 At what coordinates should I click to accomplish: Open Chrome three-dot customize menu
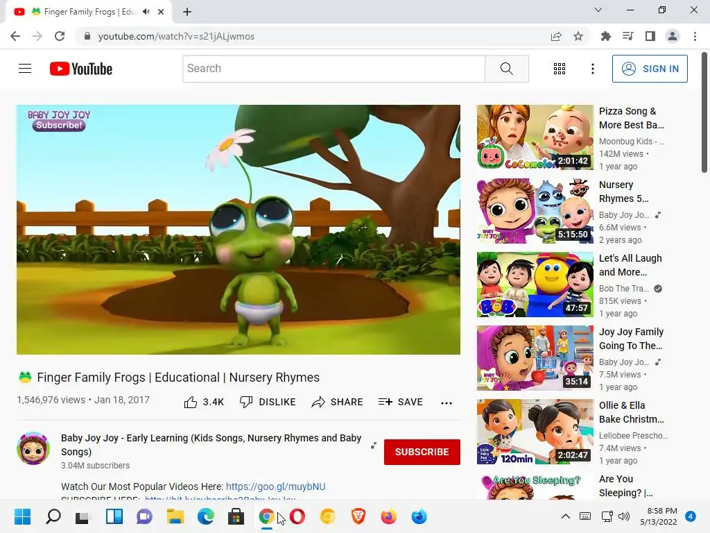[695, 36]
